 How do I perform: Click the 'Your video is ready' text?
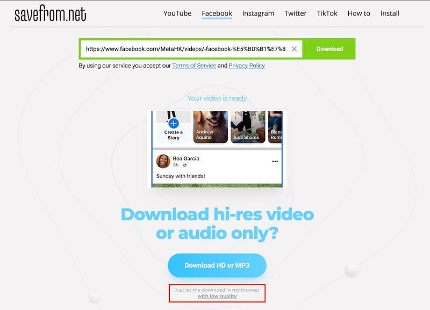[217, 98]
